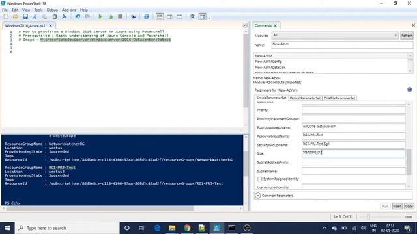Click the Refresh button for modules

click(x=407, y=36)
